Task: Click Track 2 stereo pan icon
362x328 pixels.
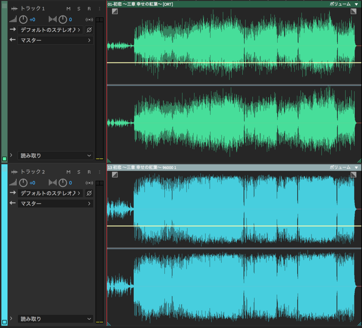Action: tap(53, 183)
